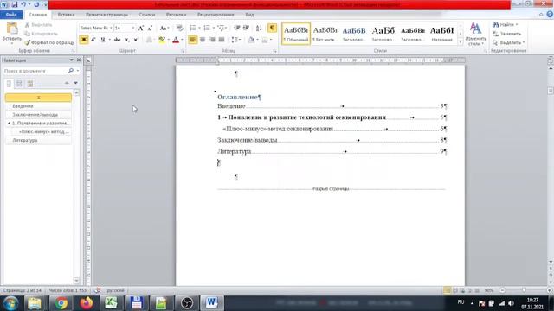
Task: Click Выделить (Select) in editing group
Action: (508, 42)
